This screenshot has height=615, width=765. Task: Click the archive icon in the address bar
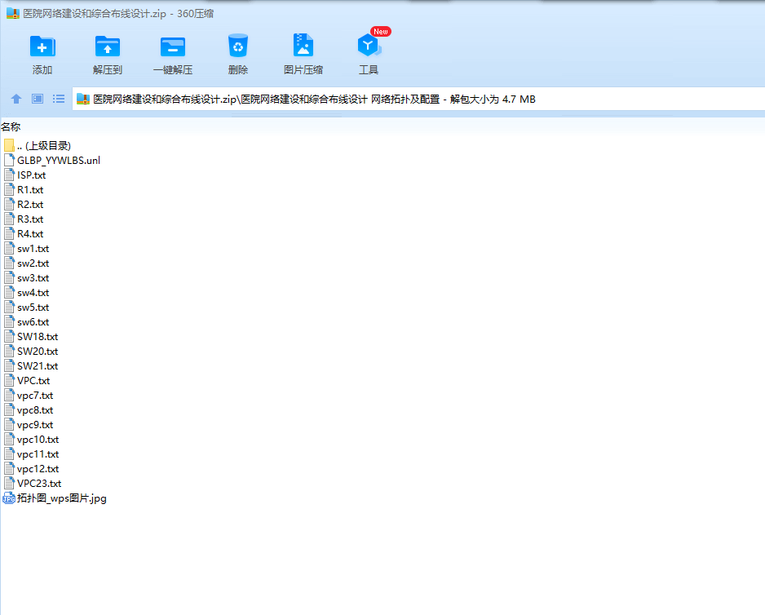click(x=83, y=99)
